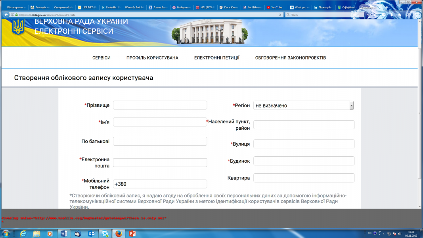Switch to the YouTube browser tab
The width and height of the screenshot is (423, 238).
pyautogui.click(x=276, y=7)
